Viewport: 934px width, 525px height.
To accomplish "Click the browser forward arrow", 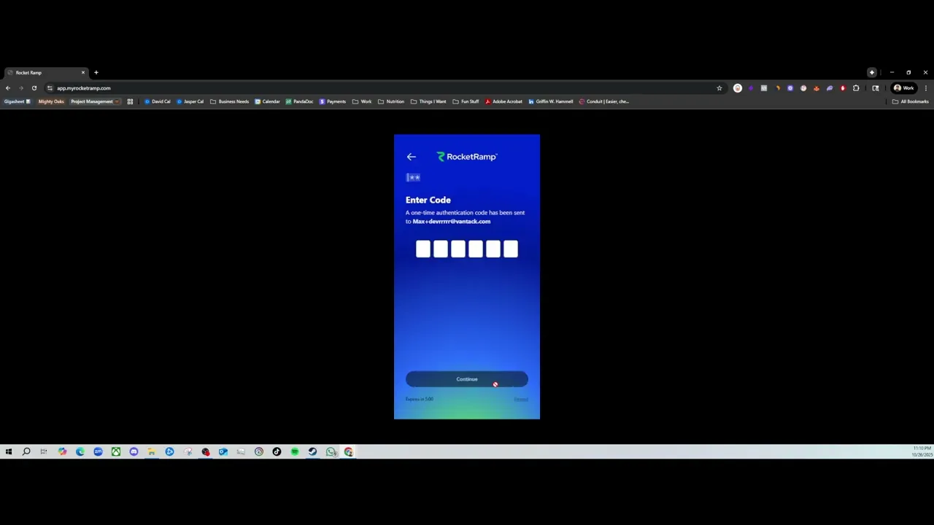I will point(21,88).
